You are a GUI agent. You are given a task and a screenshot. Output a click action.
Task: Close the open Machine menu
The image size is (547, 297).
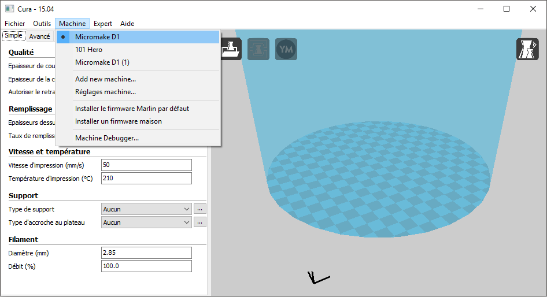click(x=72, y=24)
